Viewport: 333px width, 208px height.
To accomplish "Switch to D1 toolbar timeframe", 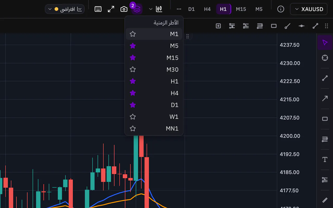I will coord(191,9).
